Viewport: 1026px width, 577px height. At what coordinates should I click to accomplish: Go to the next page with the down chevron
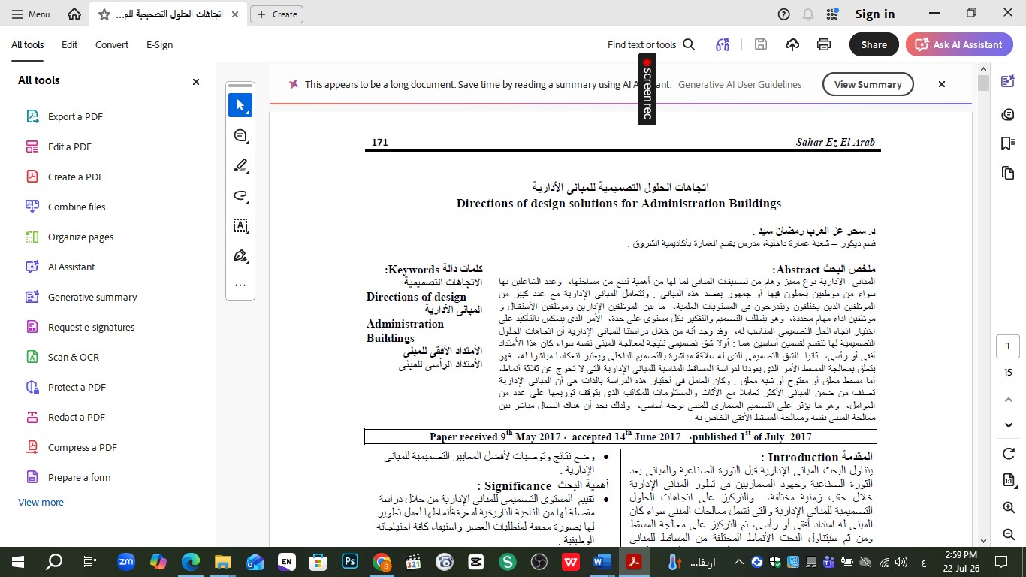coord(1008,425)
